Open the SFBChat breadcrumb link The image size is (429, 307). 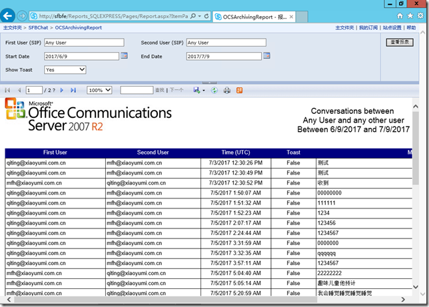38,27
